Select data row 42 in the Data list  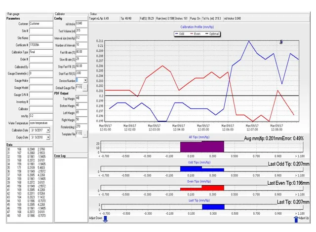coord(26,194)
